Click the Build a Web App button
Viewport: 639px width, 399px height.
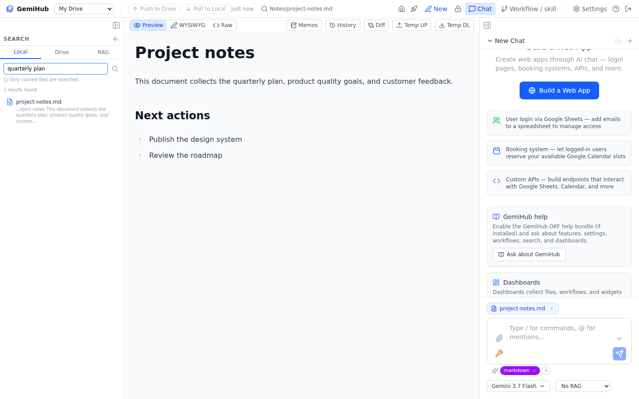click(x=559, y=90)
